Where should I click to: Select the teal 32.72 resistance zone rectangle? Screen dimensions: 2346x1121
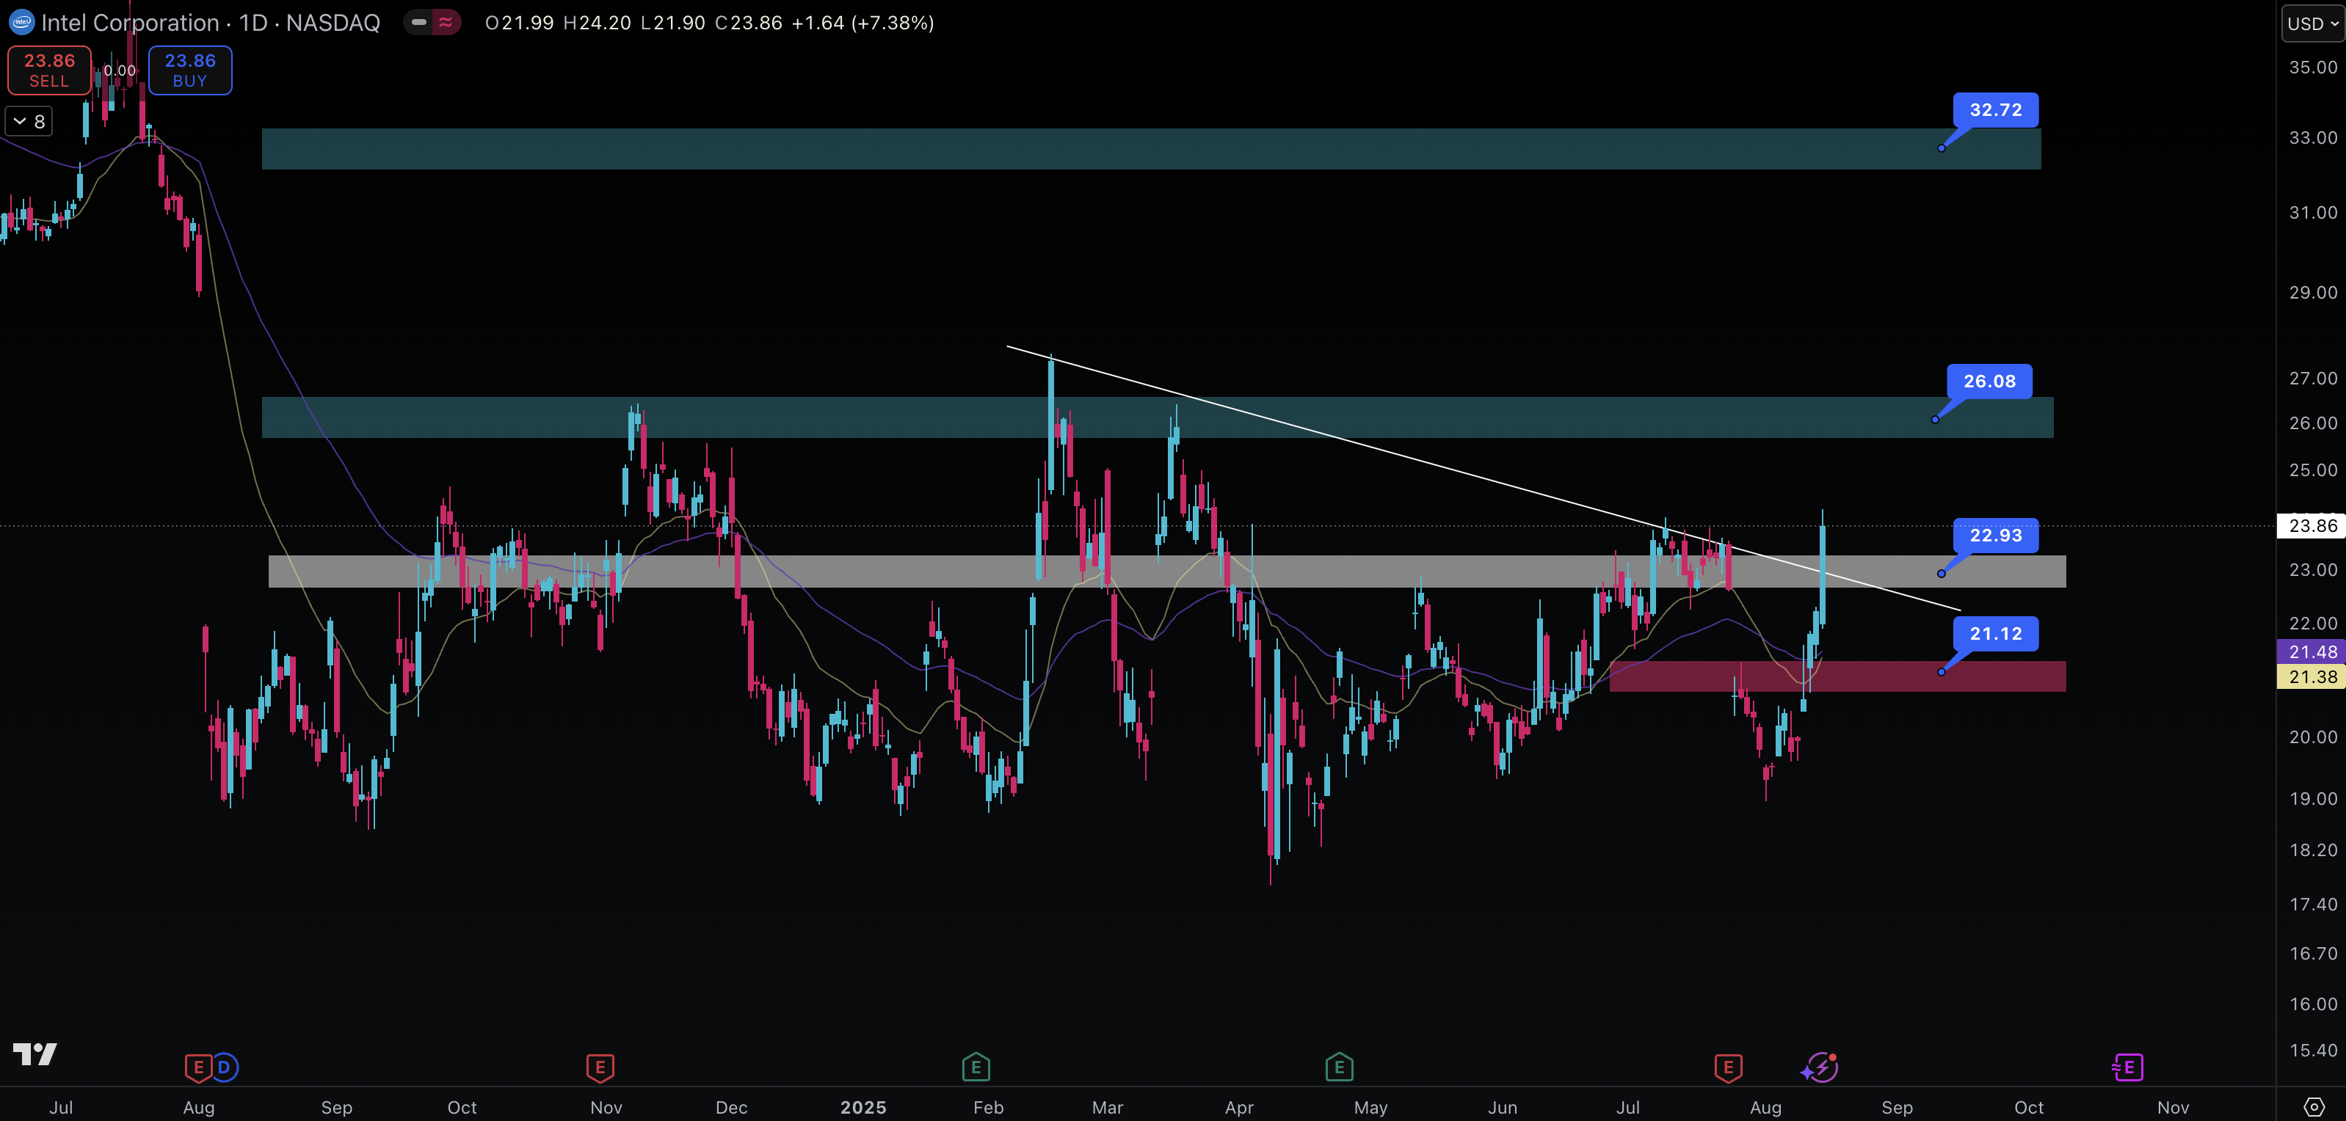tap(1151, 148)
